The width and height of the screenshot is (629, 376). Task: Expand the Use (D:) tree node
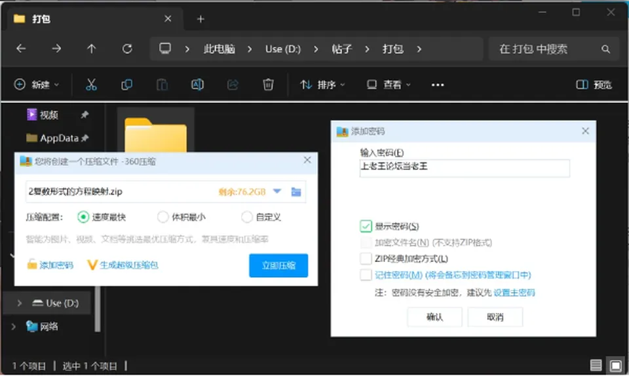(x=19, y=303)
